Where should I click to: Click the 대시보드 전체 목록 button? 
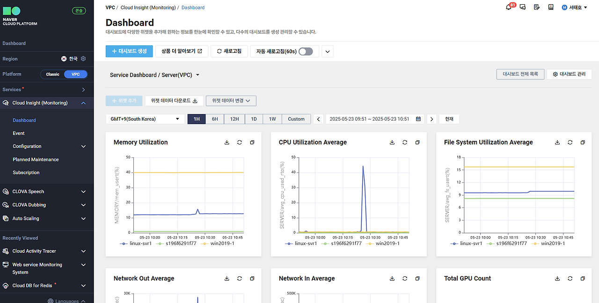click(x=520, y=74)
